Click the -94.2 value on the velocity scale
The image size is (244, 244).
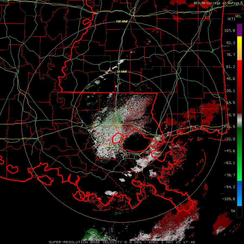[230, 187]
